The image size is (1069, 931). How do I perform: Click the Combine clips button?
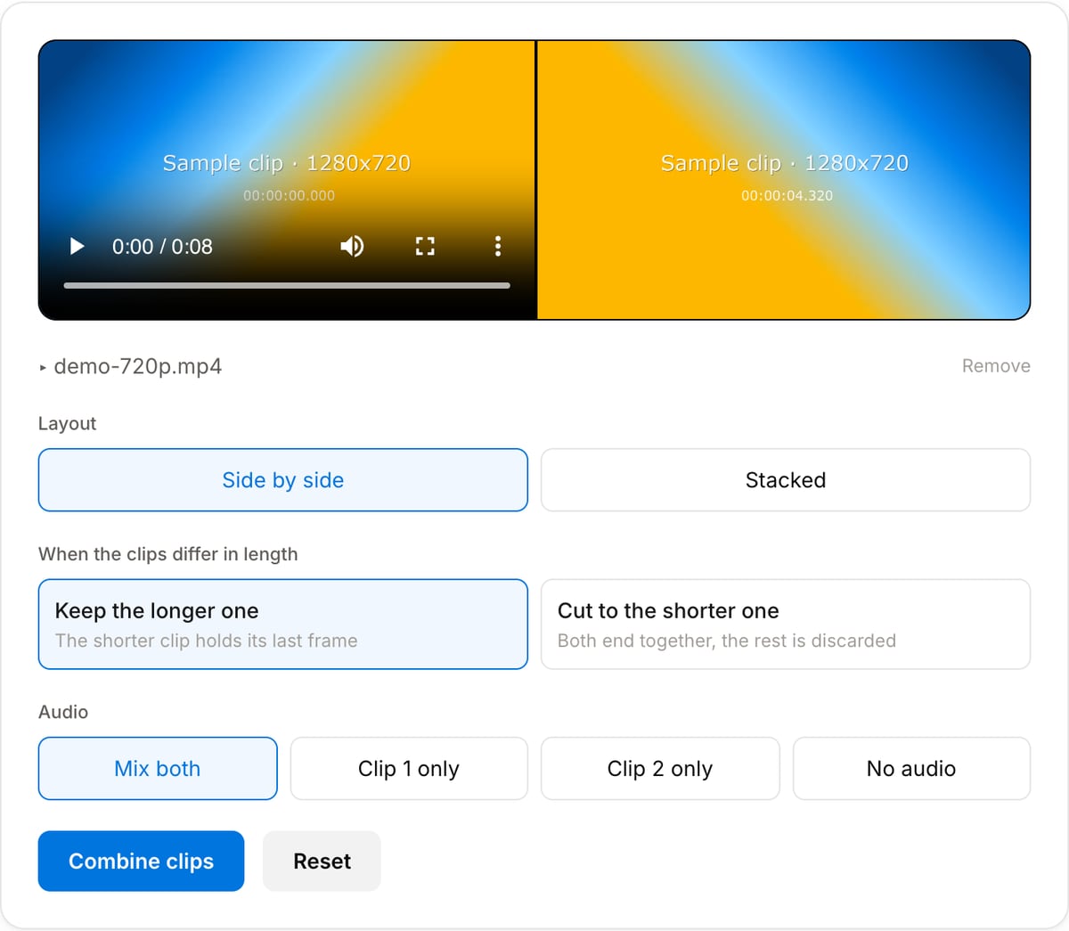point(141,862)
